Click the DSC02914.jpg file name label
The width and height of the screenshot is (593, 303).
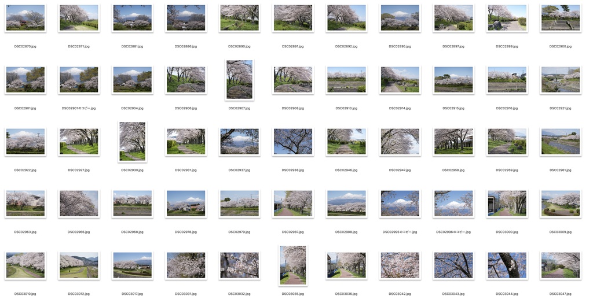point(400,109)
